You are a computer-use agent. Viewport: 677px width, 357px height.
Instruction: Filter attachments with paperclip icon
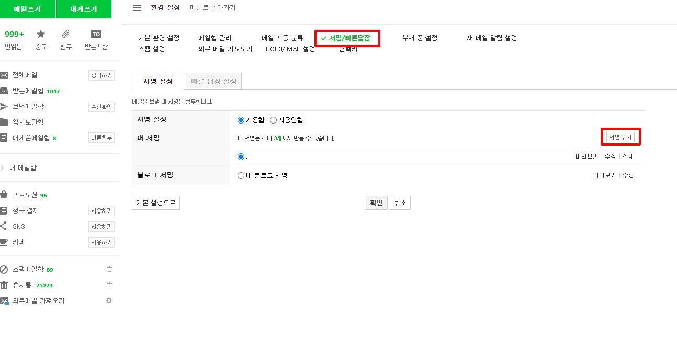click(x=66, y=34)
